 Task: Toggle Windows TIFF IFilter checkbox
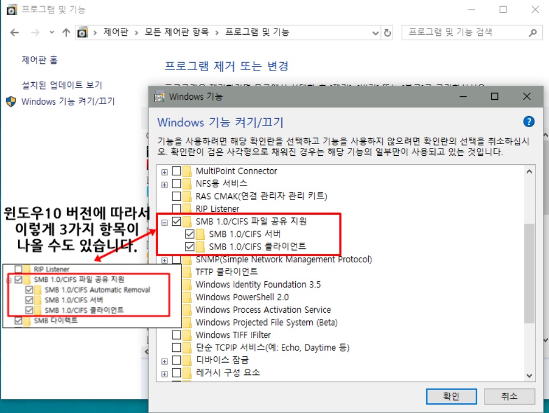[x=176, y=335]
